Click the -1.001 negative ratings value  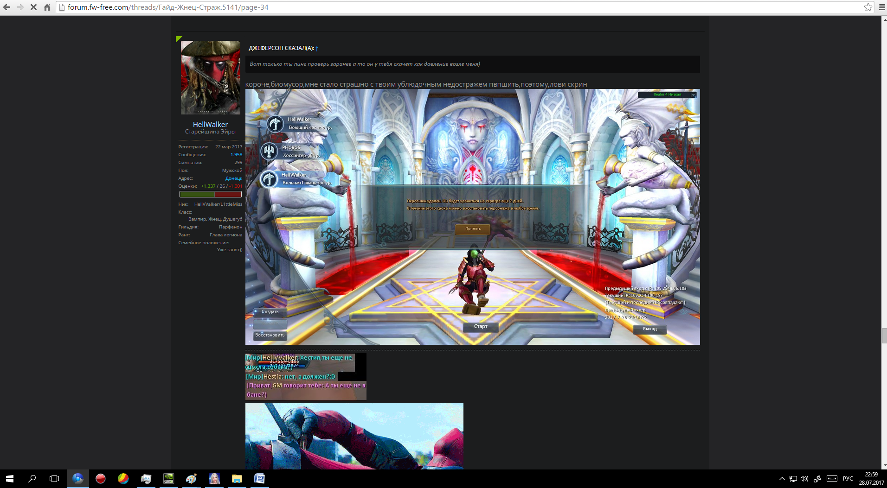[236, 186]
